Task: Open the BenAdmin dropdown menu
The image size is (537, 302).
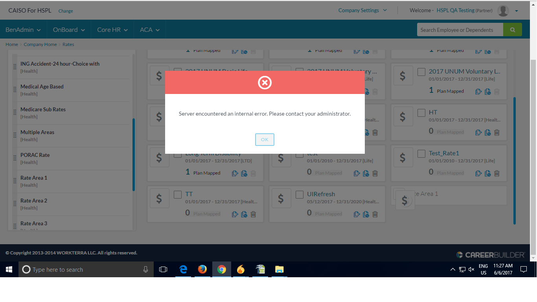Action: point(23,30)
